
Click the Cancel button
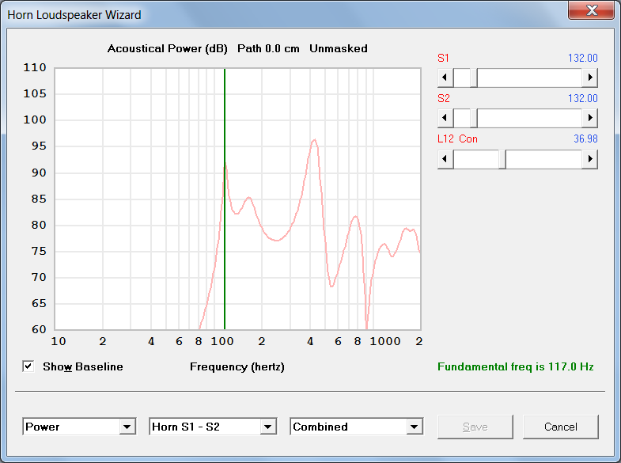click(x=560, y=427)
